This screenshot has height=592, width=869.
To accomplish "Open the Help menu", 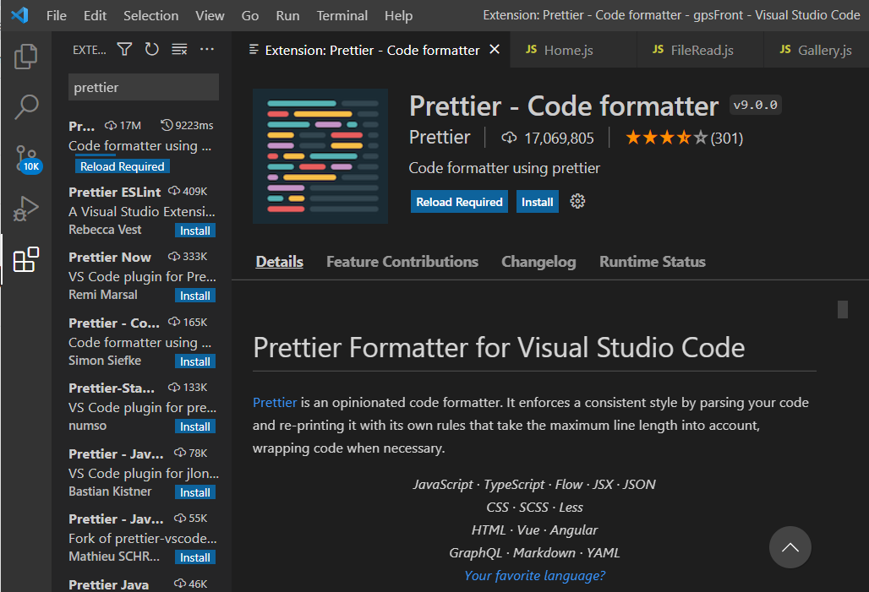I will pos(398,15).
